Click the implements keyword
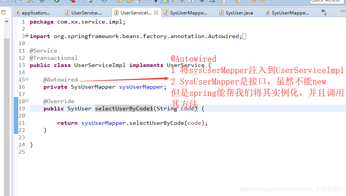Viewport: 346px width, 196px height. coord(146,65)
